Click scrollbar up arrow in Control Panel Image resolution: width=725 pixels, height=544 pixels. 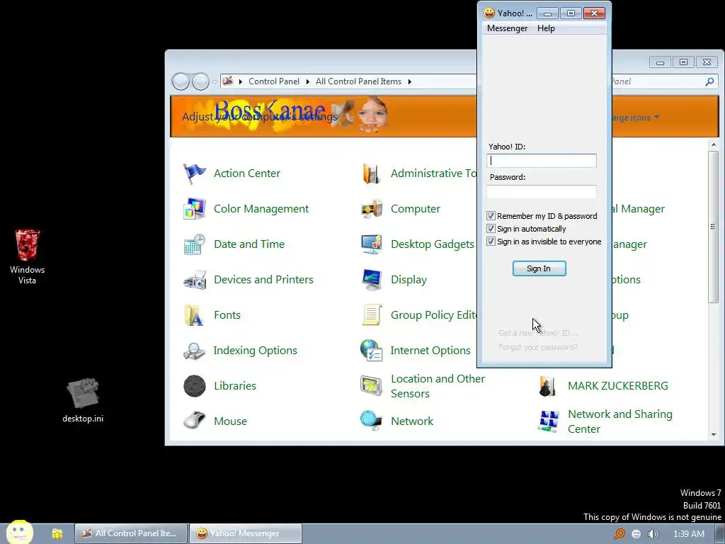coord(714,145)
